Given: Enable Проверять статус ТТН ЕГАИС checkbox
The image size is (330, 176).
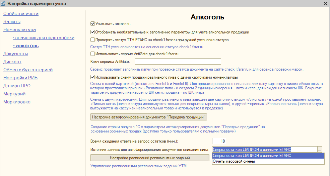Looking at the screenshot, I should coord(92,40).
